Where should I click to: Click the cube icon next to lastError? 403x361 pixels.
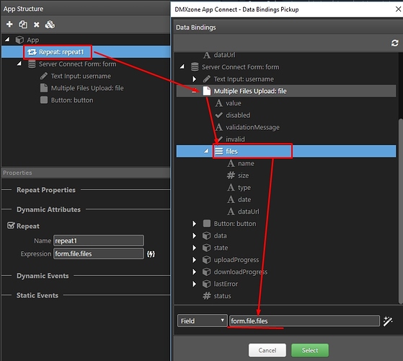pos(207,284)
